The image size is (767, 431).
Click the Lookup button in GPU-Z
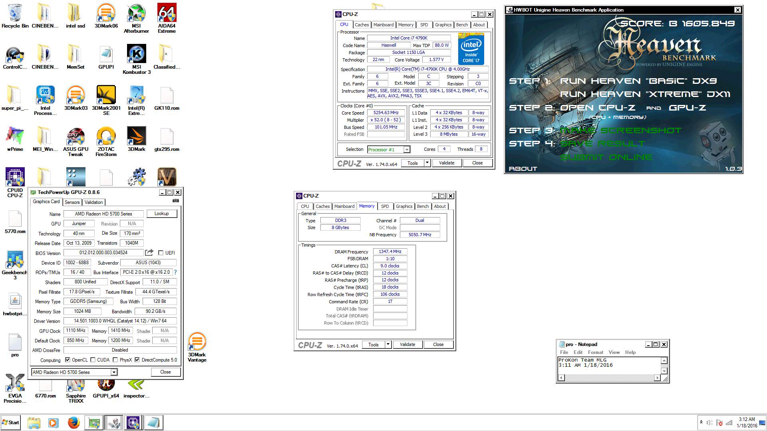(162, 214)
